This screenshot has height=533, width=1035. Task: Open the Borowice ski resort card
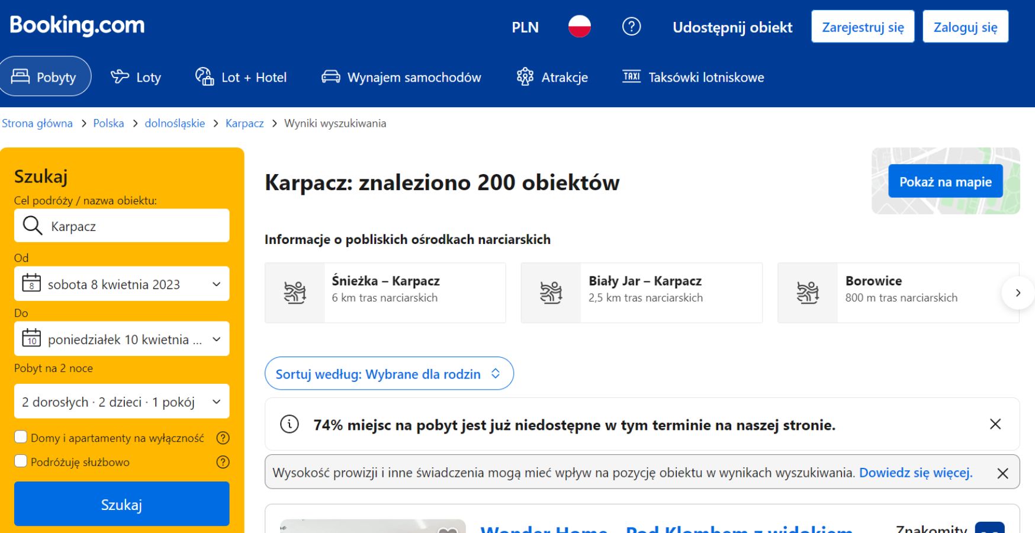[x=898, y=293]
